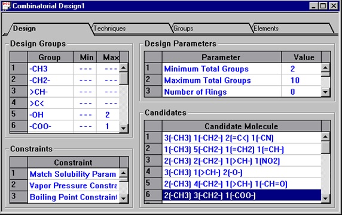This screenshot has width=342, height=215.
Task: Click the up arrow of Constraints scrollbar
Action: pyautogui.click(x=123, y=173)
